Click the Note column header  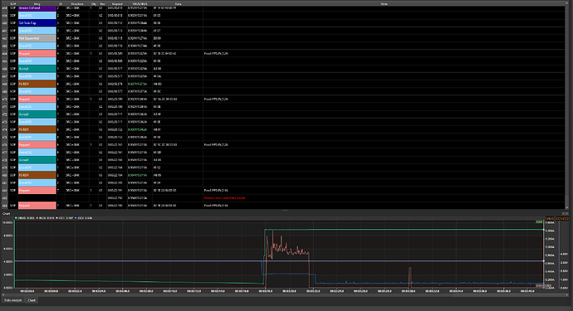(384, 3)
